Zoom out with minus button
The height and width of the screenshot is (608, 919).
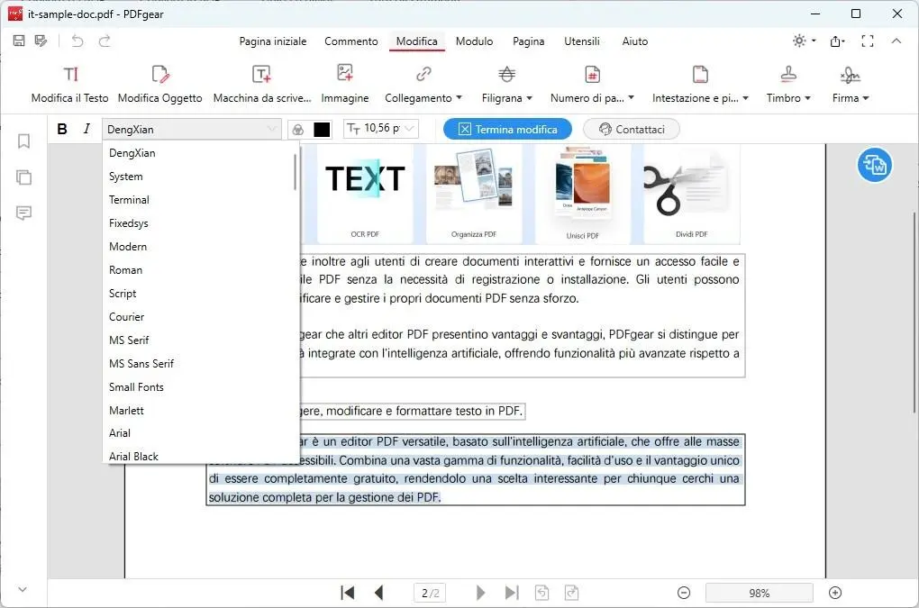(x=683, y=593)
